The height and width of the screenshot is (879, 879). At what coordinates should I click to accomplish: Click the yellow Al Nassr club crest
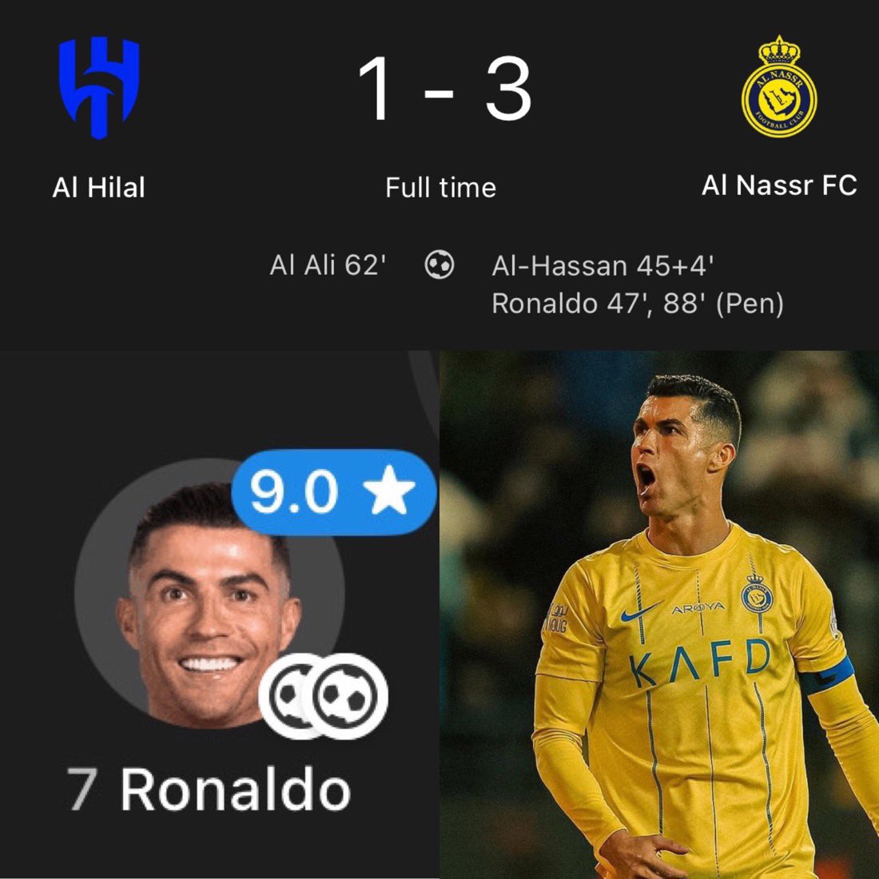[x=778, y=86]
